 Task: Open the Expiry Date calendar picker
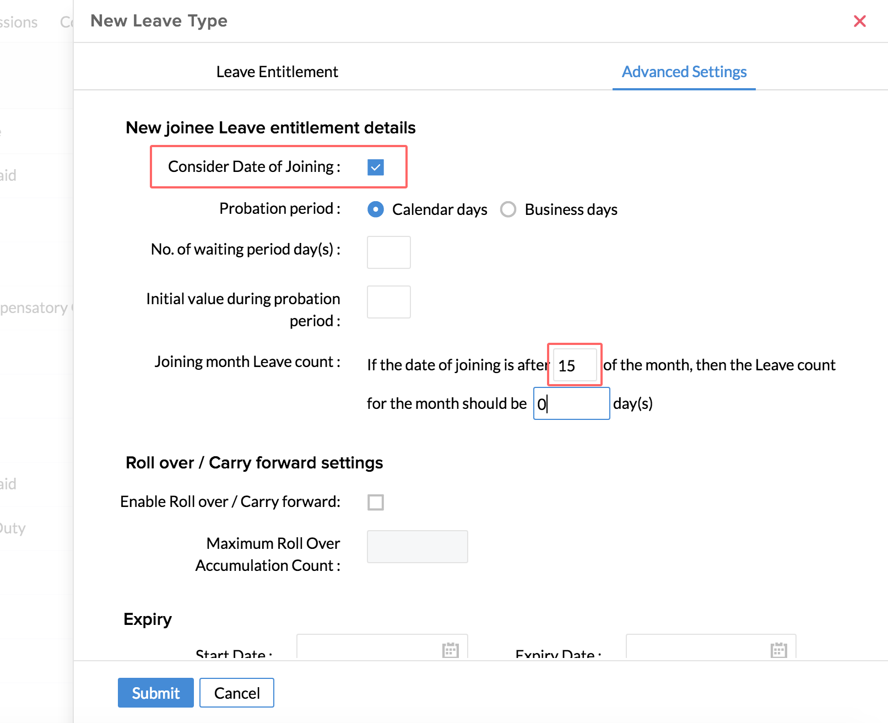(x=778, y=650)
